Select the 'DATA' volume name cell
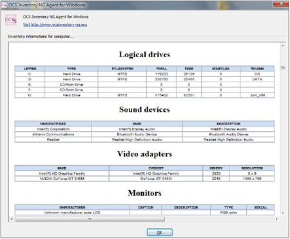The width and height of the screenshot is (290, 239). pos(257,79)
